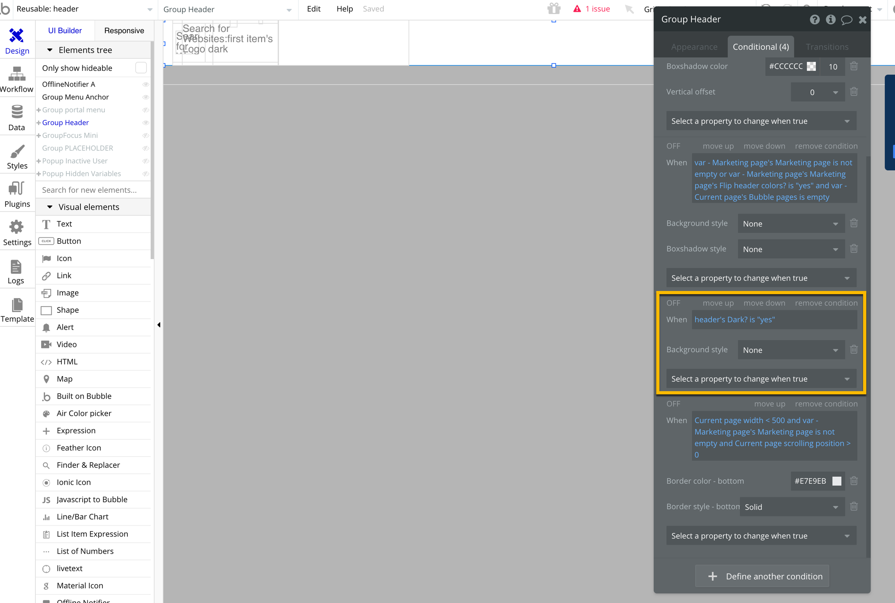The width and height of the screenshot is (895, 603).
Task: Open the Workflow section in sidebar
Action: point(17,79)
